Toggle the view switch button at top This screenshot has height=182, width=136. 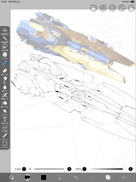click(x=94, y=8)
